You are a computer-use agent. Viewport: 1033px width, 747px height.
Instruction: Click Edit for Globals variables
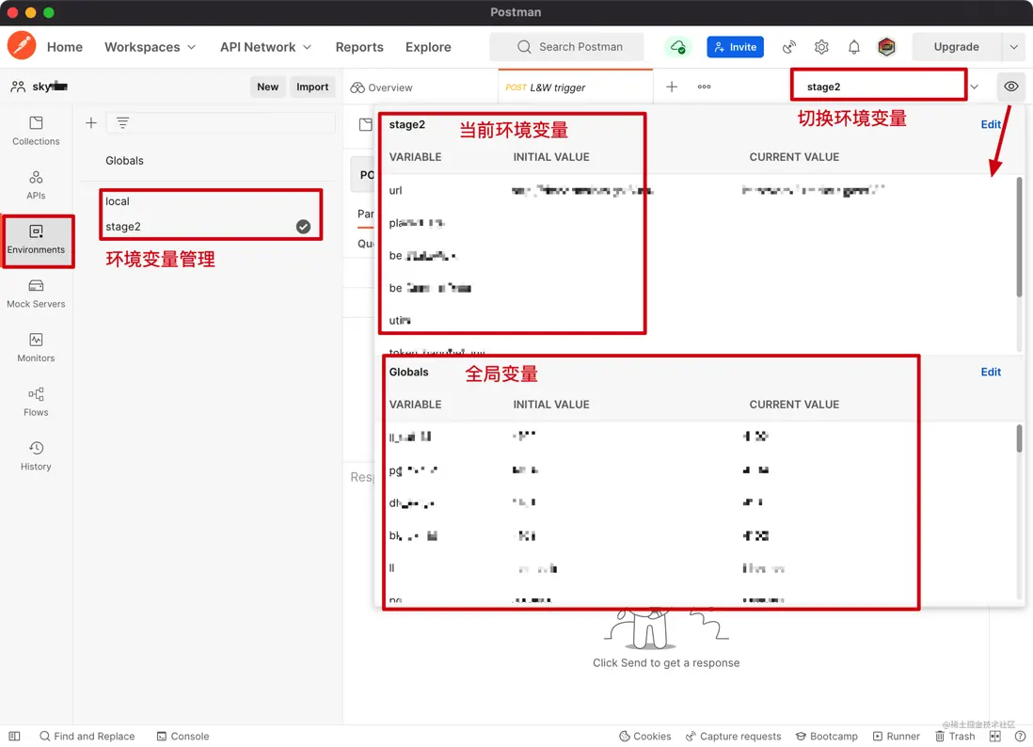tap(990, 372)
